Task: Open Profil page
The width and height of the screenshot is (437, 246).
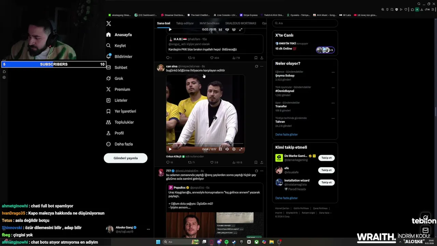Action: pyautogui.click(x=115, y=133)
